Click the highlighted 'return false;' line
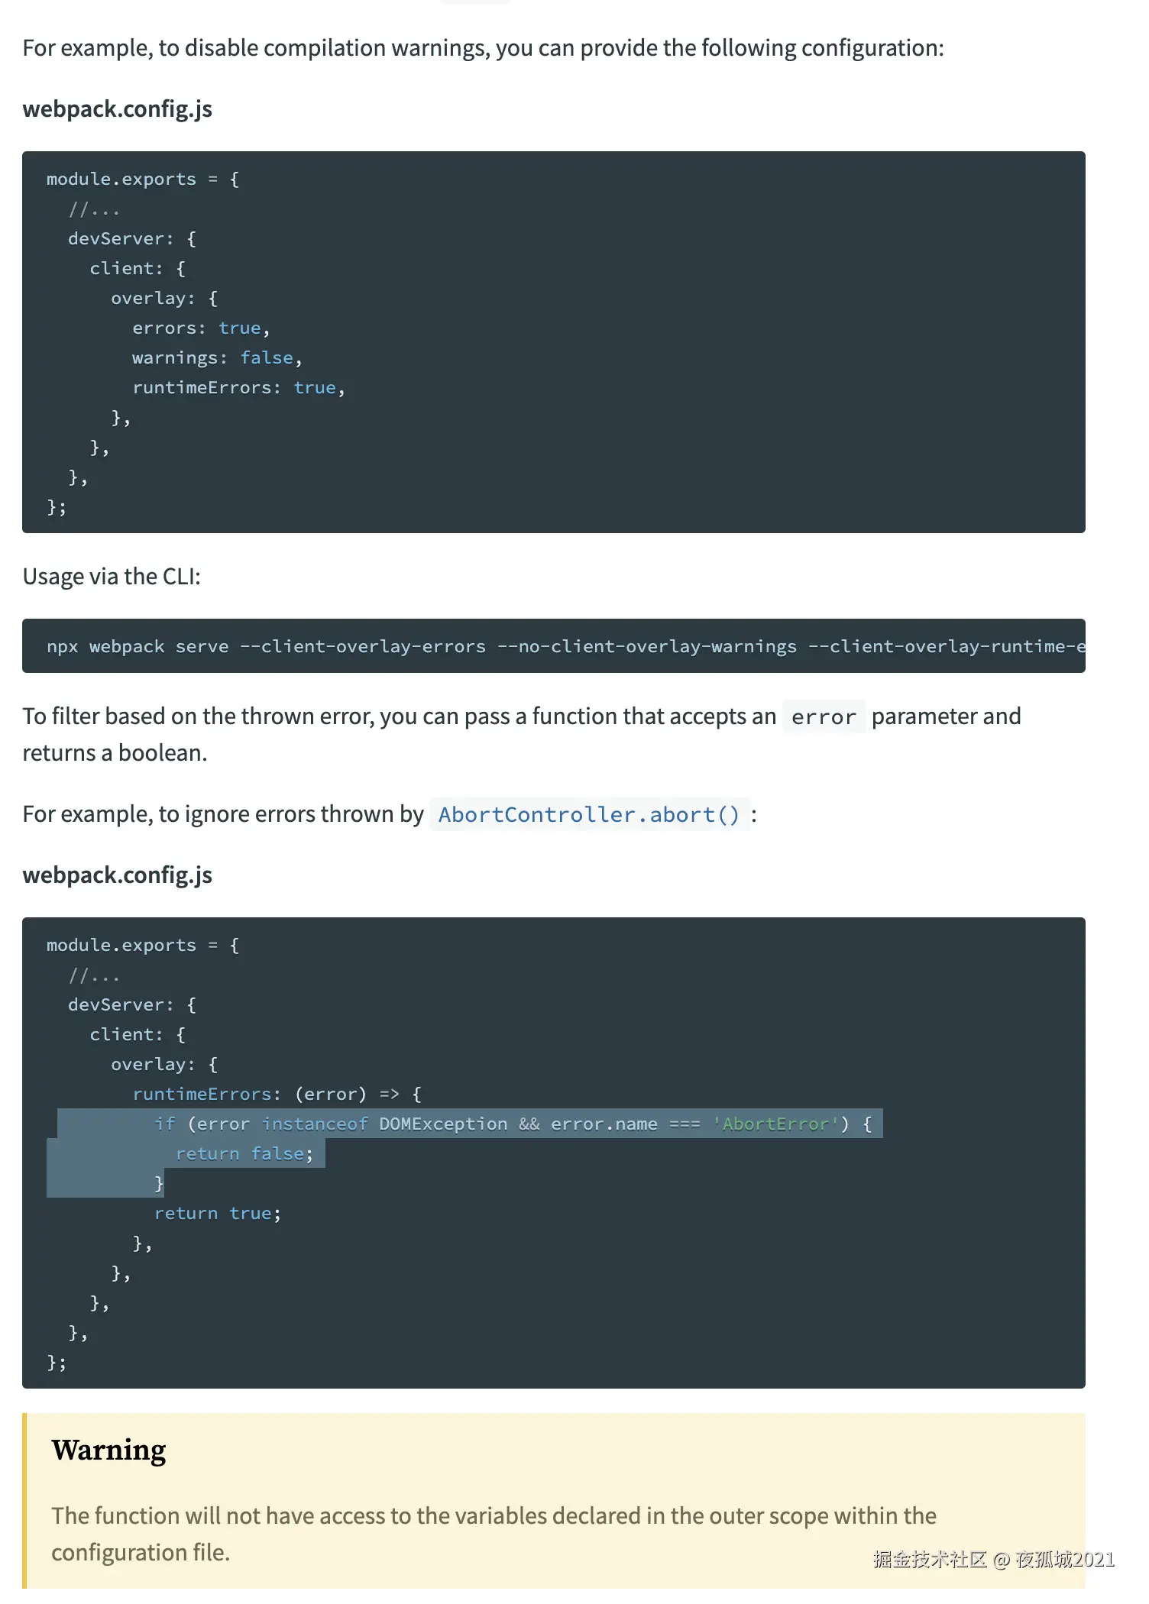This screenshot has height=1604, width=1149. [x=244, y=1153]
